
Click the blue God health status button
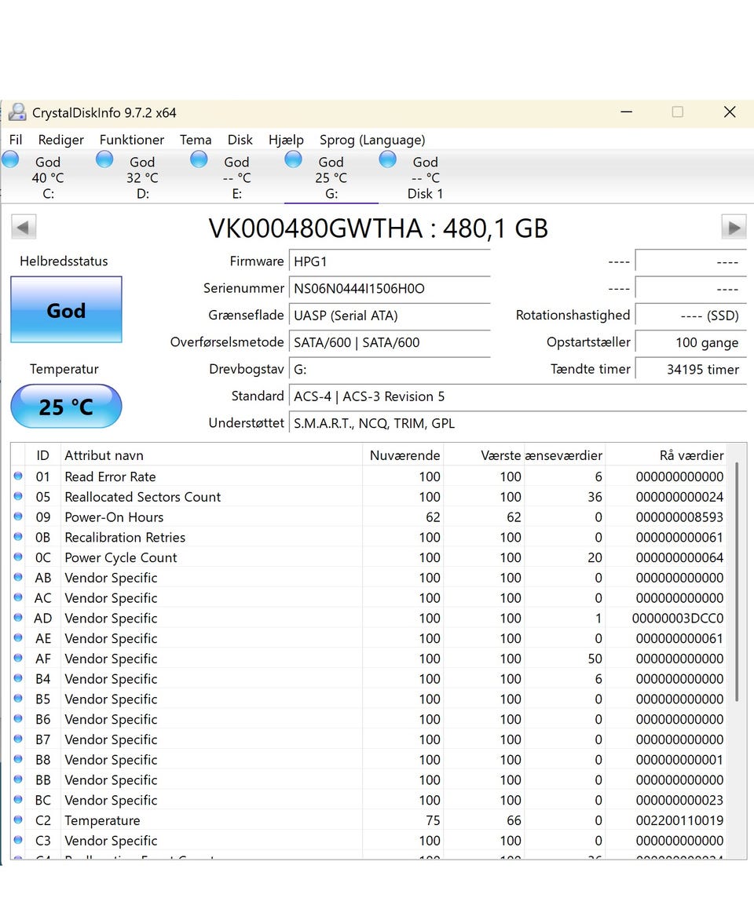click(66, 310)
